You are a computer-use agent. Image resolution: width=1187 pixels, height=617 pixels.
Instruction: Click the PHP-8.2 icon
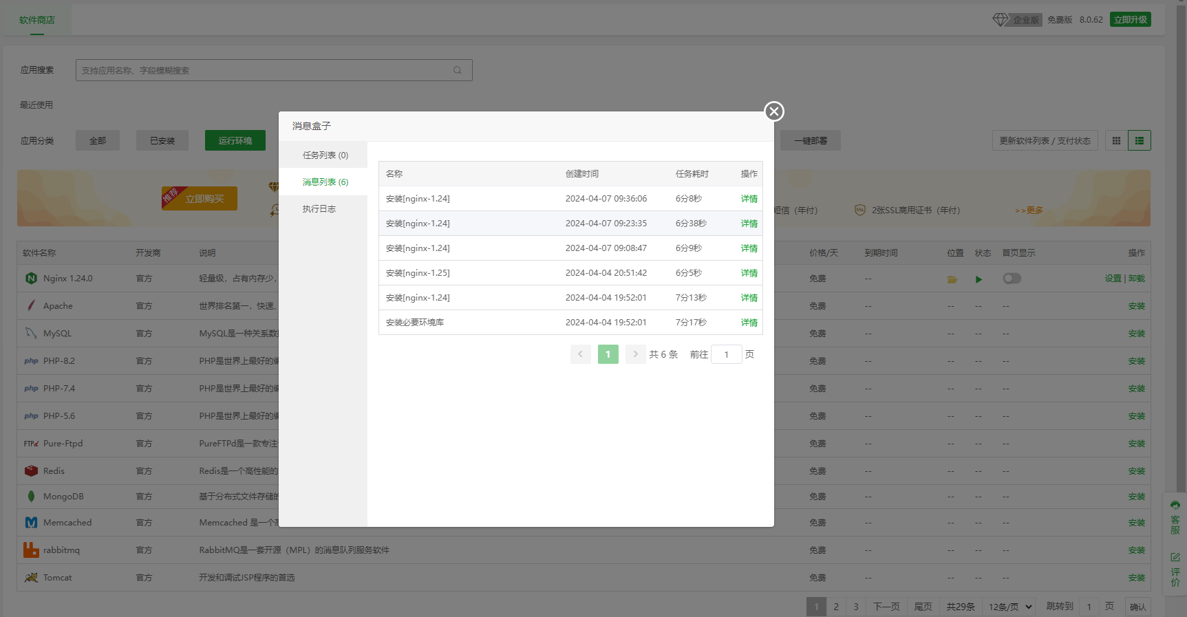click(x=31, y=361)
